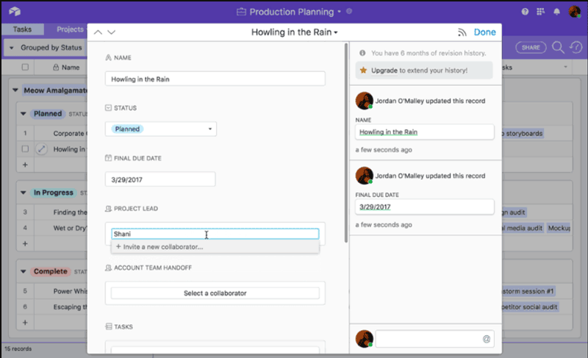The height and width of the screenshot is (358, 588).
Task: Click the search magnifier icon
Action: tap(558, 48)
